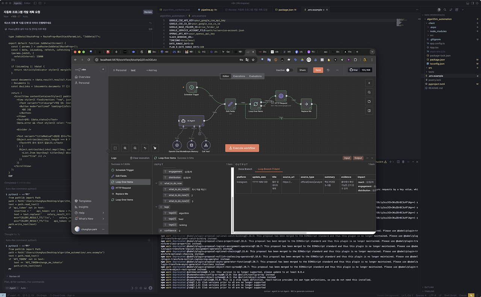The height and width of the screenshot is (297, 481).
Task: Switch to the Evaluations tab
Action: pos(256,76)
